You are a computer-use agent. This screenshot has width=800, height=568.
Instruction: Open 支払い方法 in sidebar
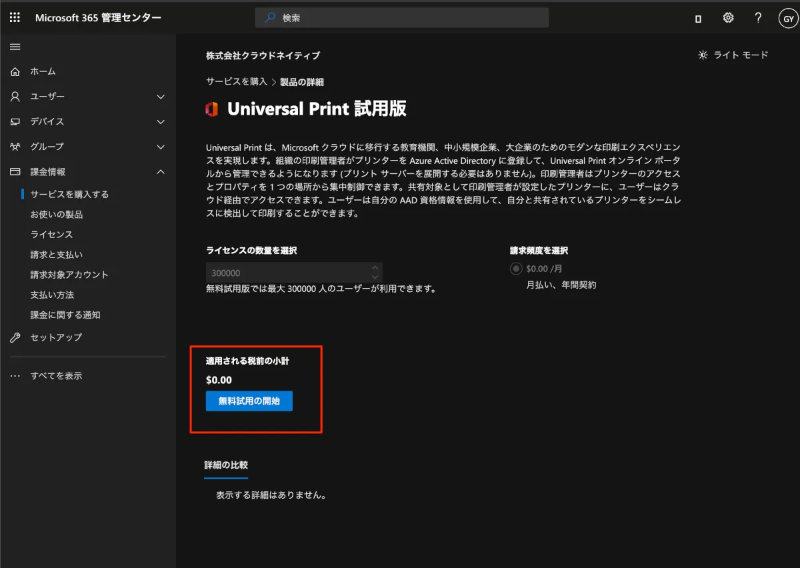pos(52,295)
